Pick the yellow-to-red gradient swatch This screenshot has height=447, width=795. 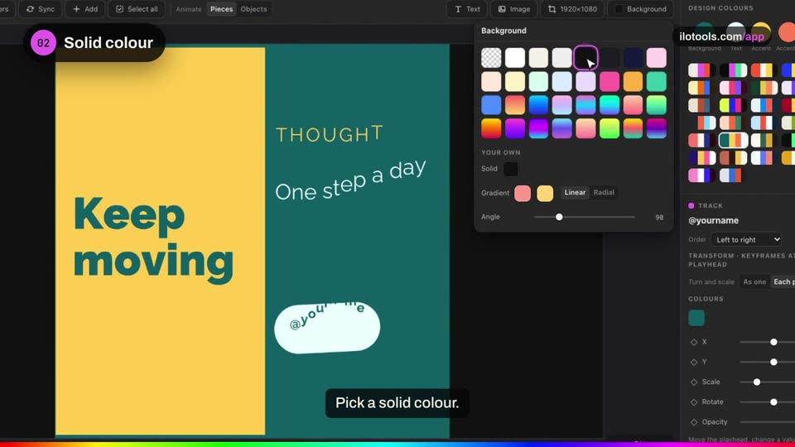click(x=491, y=128)
